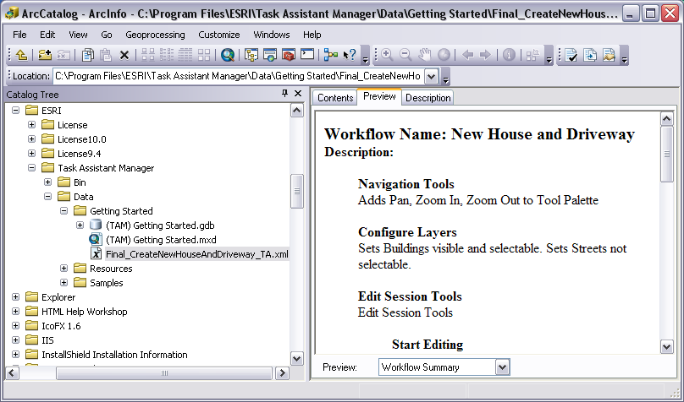Switch to Large Icons view button
The width and height of the screenshot is (684, 402).
[148, 55]
